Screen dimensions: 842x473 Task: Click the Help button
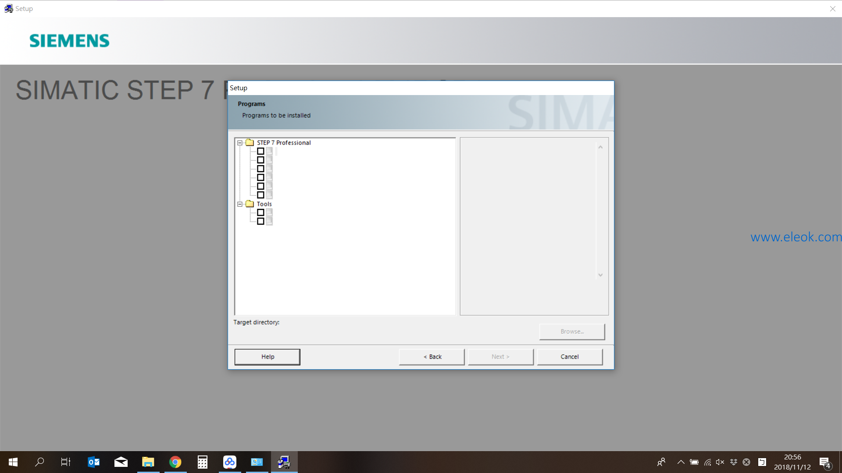(x=268, y=357)
